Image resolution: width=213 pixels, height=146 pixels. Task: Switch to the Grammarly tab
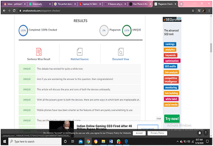point(39,4)
